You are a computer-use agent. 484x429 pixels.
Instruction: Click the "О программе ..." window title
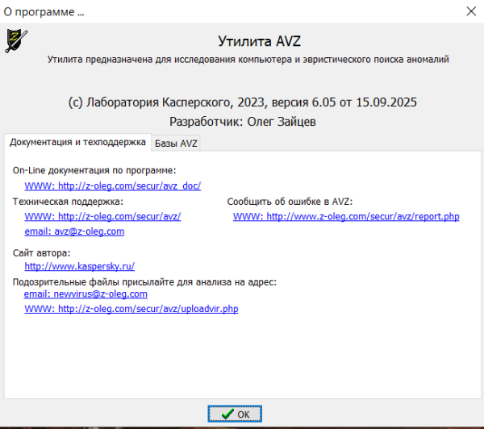pyautogui.click(x=44, y=12)
